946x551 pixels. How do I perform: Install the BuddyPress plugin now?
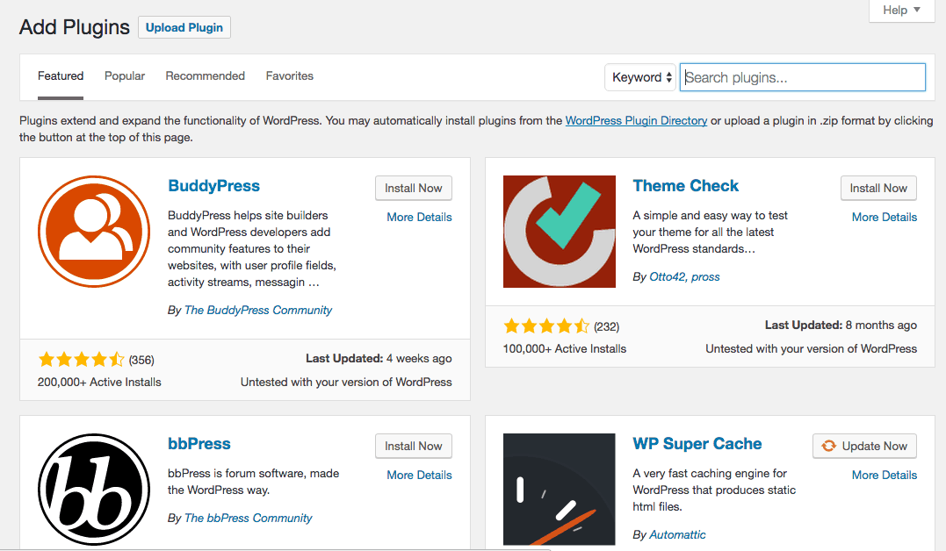click(x=414, y=188)
